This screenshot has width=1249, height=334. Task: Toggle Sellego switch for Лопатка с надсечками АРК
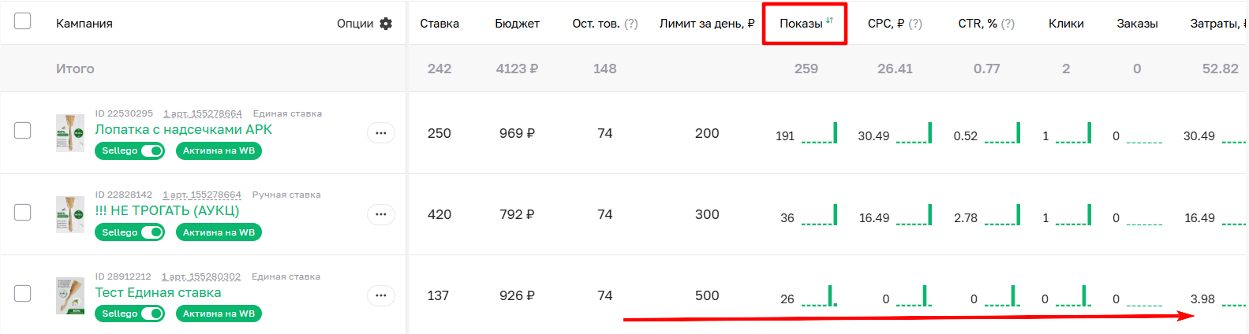click(x=152, y=151)
